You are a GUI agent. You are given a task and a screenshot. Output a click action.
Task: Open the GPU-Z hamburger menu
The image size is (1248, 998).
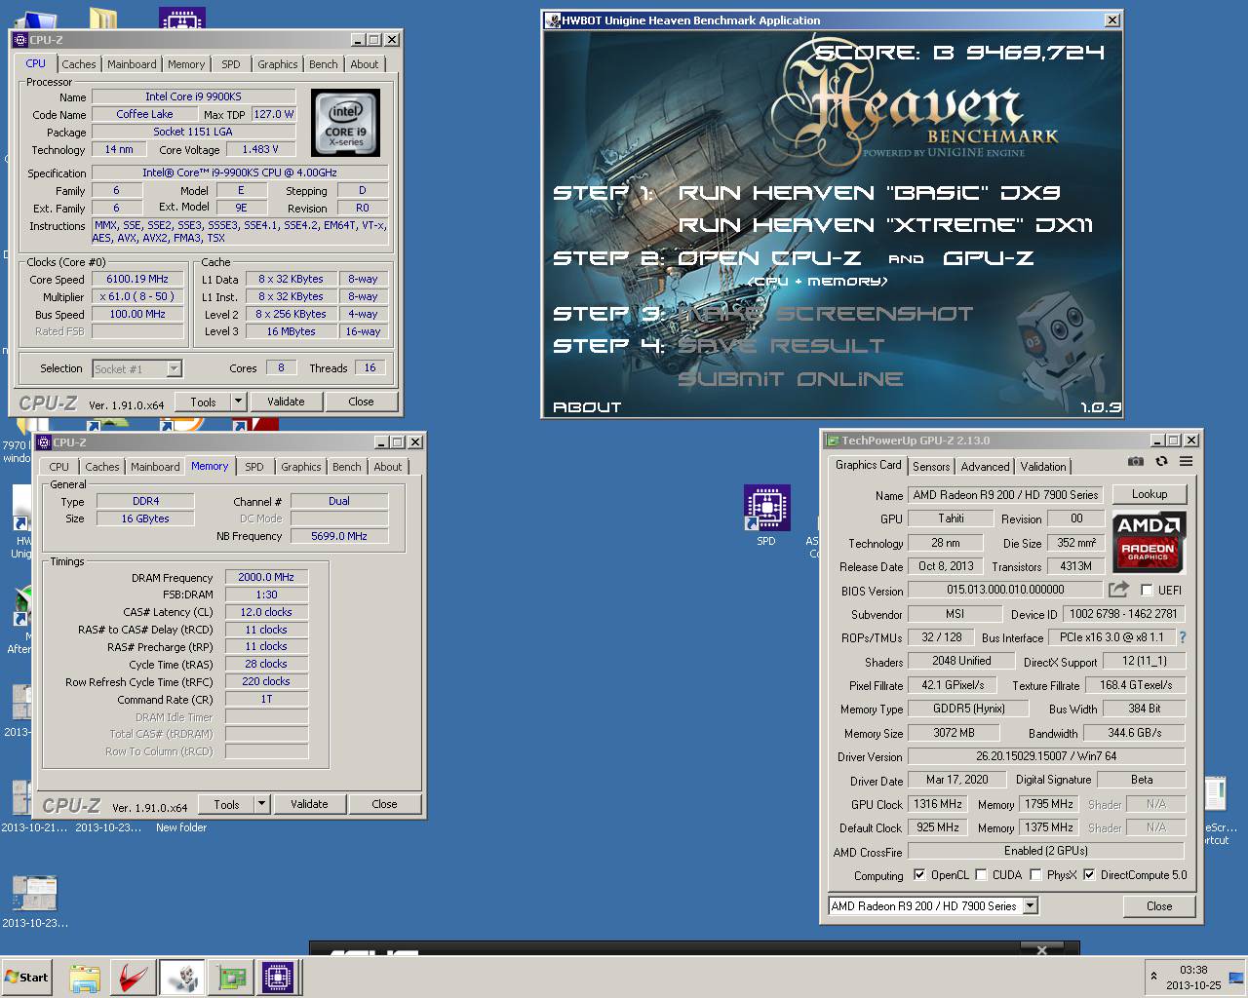click(1186, 462)
